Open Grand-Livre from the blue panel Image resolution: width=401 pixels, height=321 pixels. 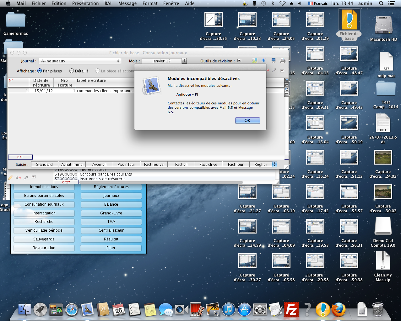[111, 213]
